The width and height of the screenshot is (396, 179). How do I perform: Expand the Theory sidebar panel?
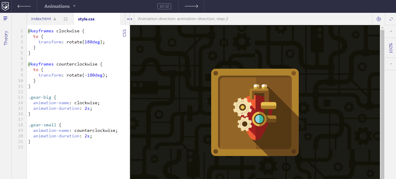pyautogui.click(x=5, y=38)
